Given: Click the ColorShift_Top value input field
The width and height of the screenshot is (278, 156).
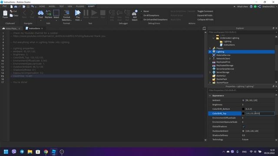Looking at the screenshot, I should pos(260,114).
